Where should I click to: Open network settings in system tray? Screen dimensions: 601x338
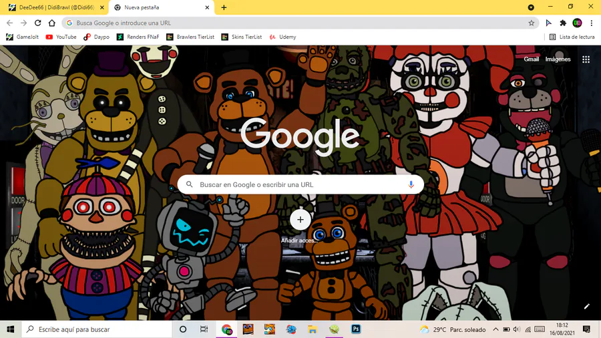[x=528, y=329]
